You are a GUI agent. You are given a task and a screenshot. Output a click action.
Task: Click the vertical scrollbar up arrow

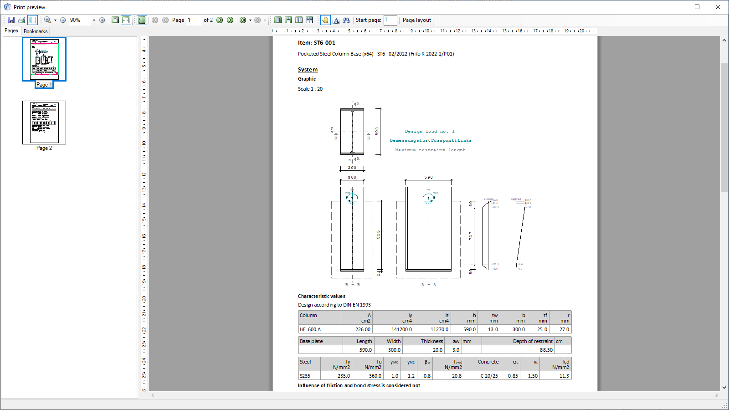click(724, 40)
